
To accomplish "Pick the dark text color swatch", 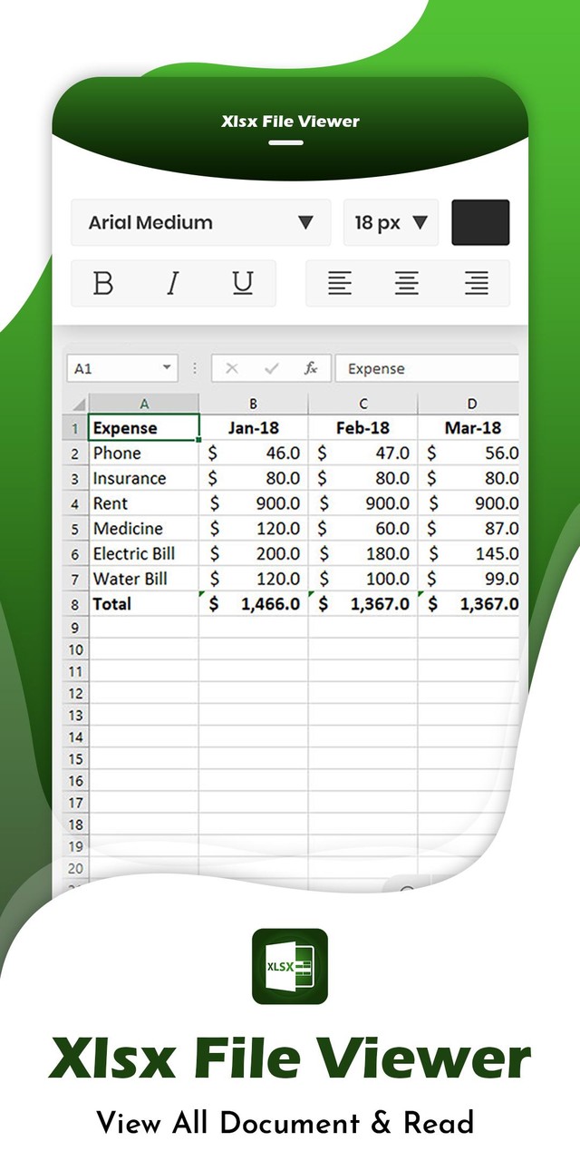I will 480,223.
